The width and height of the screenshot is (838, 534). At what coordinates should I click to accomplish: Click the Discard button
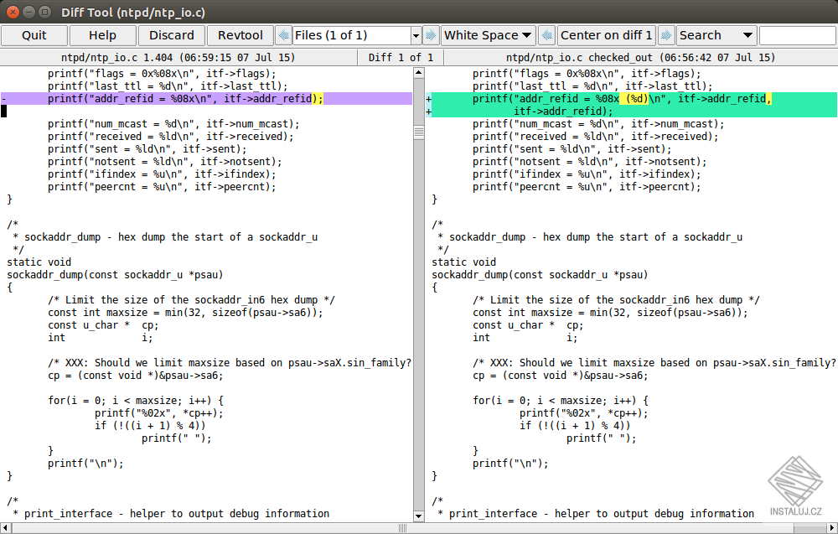171,35
